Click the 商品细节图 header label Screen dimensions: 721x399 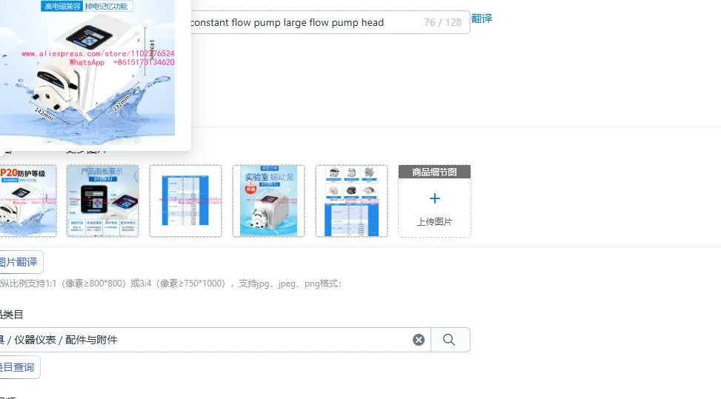click(x=434, y=172)
